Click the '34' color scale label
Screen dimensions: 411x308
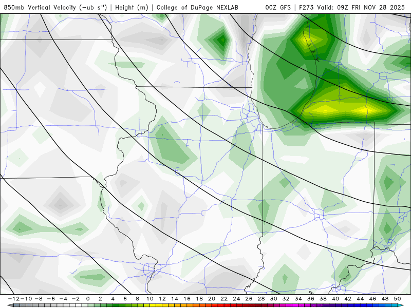pos(298,299)
